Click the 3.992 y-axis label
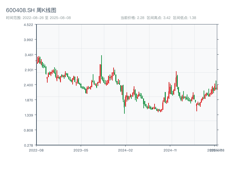The height and width of the screenshot is (181, 241). [29, 40]
